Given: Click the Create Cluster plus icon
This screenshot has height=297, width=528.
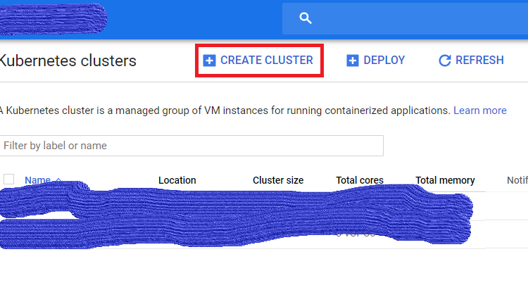Looking at the screenshot, I should point(209,61).
